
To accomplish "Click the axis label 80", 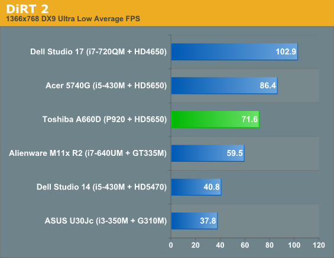I will [270, 245].
